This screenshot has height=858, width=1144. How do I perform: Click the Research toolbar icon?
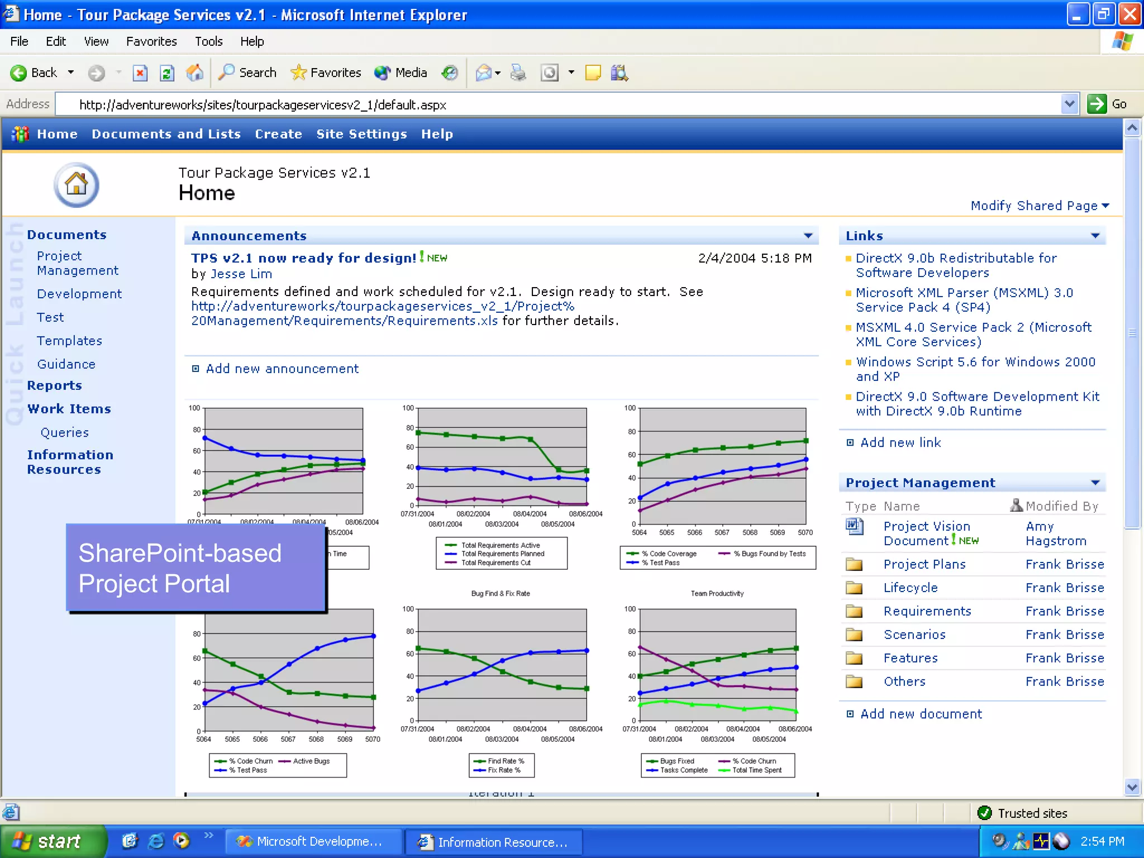[x=619, y=73]
